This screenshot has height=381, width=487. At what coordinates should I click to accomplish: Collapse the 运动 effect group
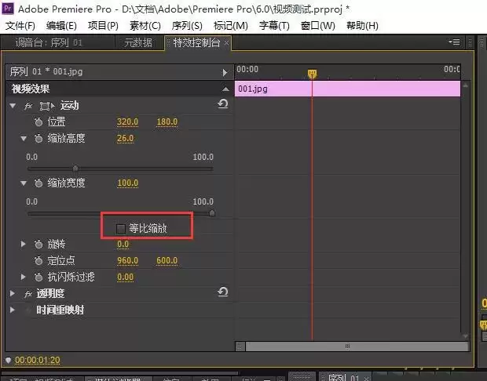[x=13, y=106]
